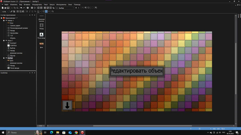Viewport: 241px width, 135px height.
Task: Click the Undo arrow icon
Action: (x=21, y=8)
